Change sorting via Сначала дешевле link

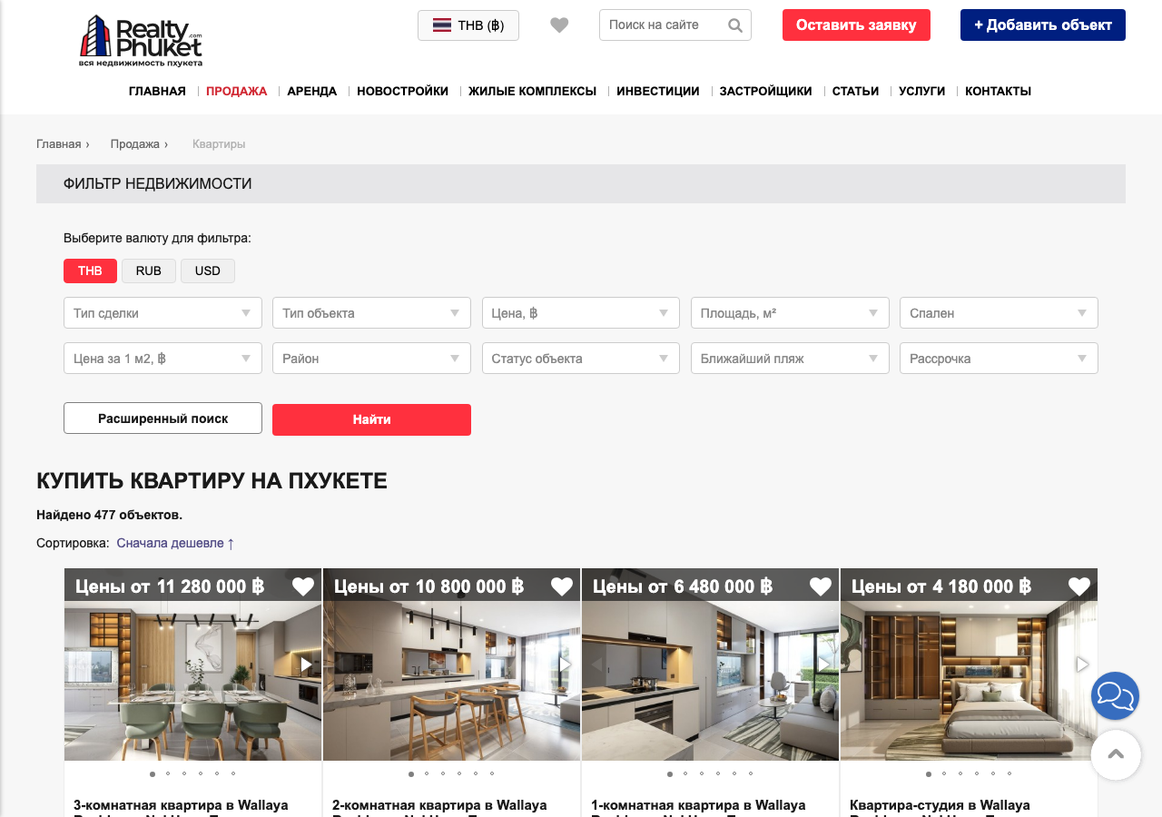(x=175, y=543)
